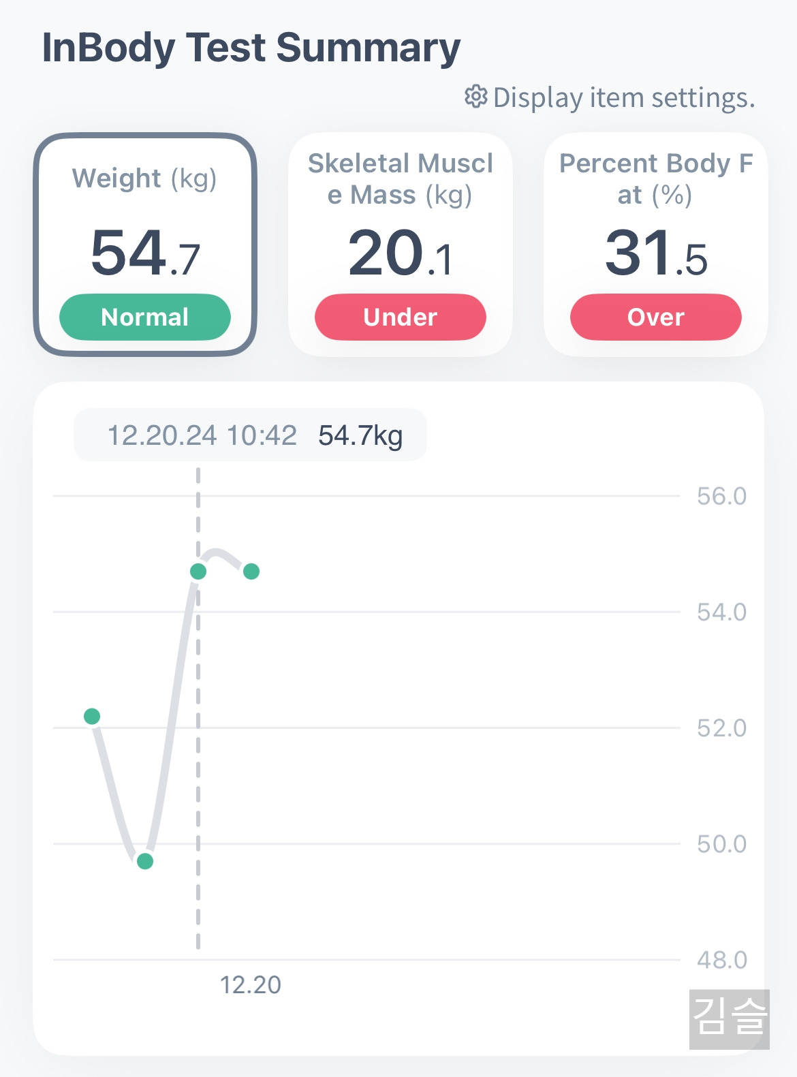Select the Weight (kg) card title
797x1077 pixels.
[144, 178]
